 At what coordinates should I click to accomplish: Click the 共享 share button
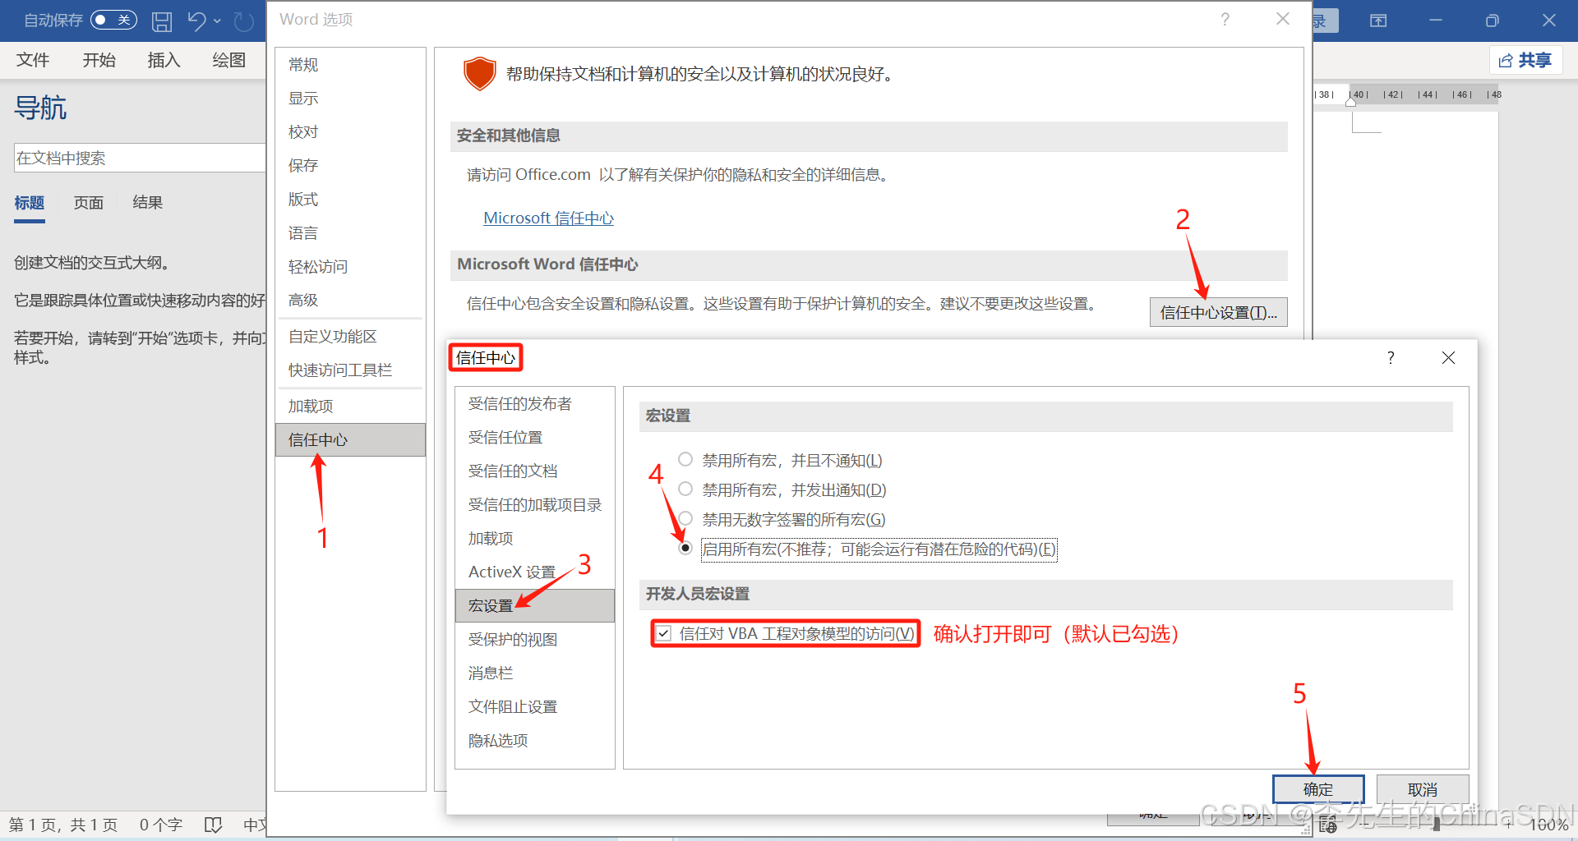pyautogui.click(x=1525, y=60)
